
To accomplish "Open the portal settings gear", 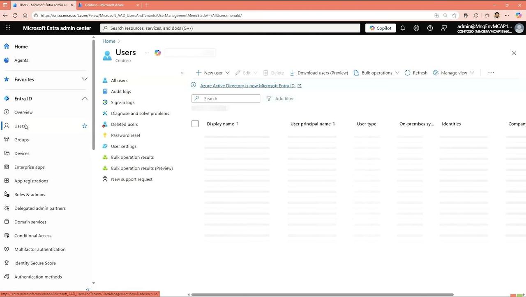I will pos(416,28).
